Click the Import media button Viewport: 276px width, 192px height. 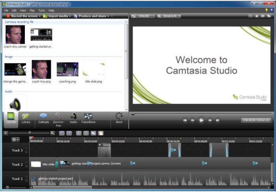tap(56, 16)
